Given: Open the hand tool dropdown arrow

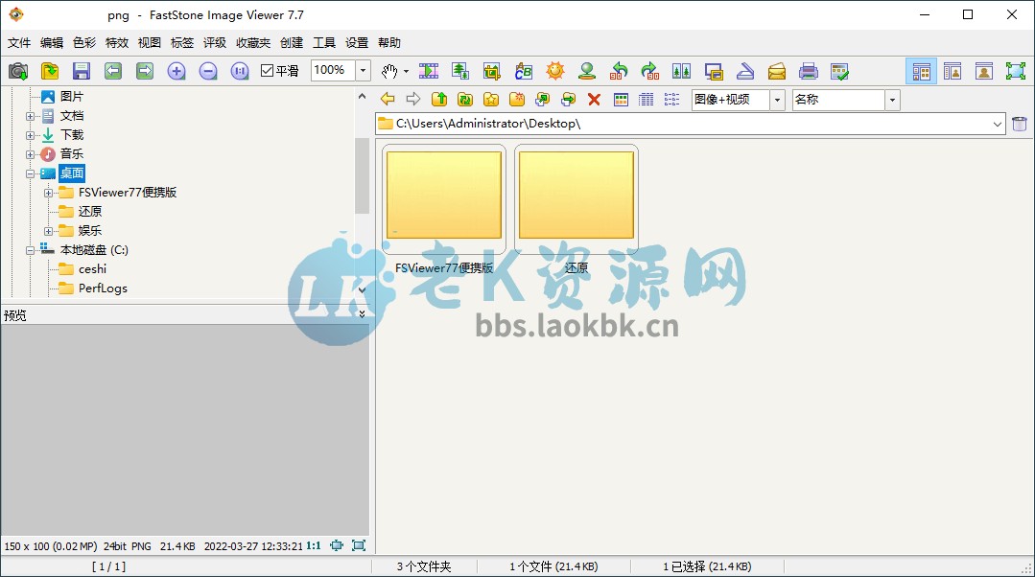Looking at the screenshot, I should tap(406, 71).
